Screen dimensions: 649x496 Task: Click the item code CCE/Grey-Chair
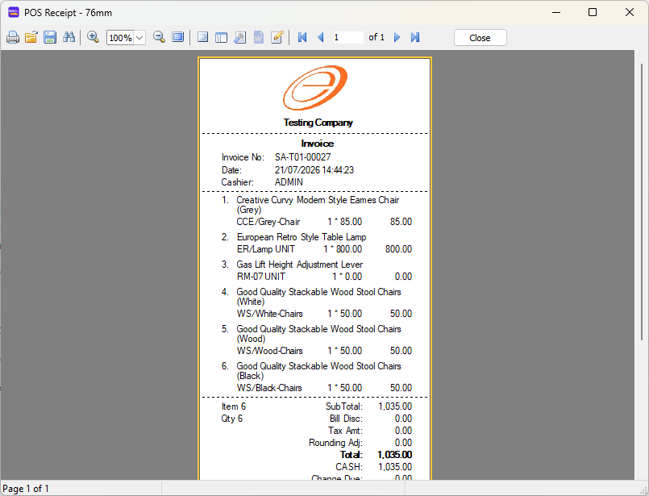pos(268,222)
